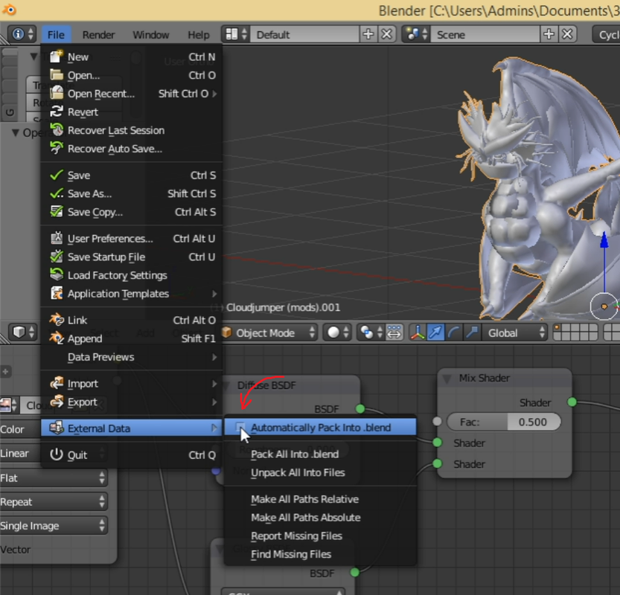The height and width of the screenshot is (595, 620).
Task: Open the Flat projection dropdown
Action: pos(53,478)
